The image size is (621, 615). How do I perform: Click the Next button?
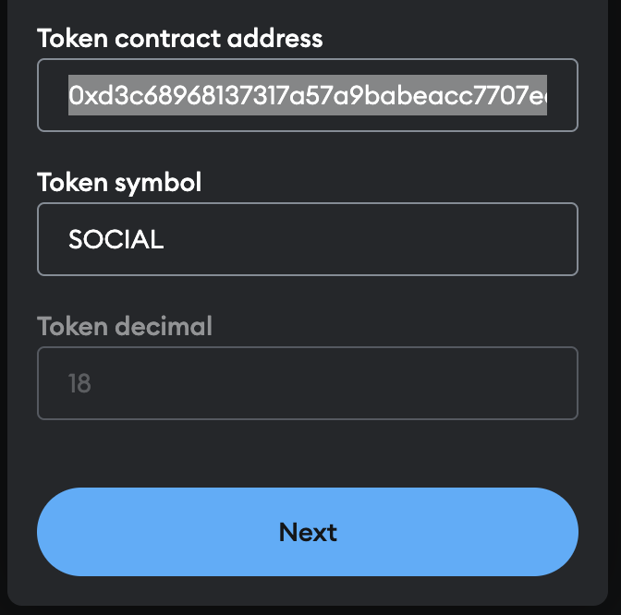click(308, 532)
